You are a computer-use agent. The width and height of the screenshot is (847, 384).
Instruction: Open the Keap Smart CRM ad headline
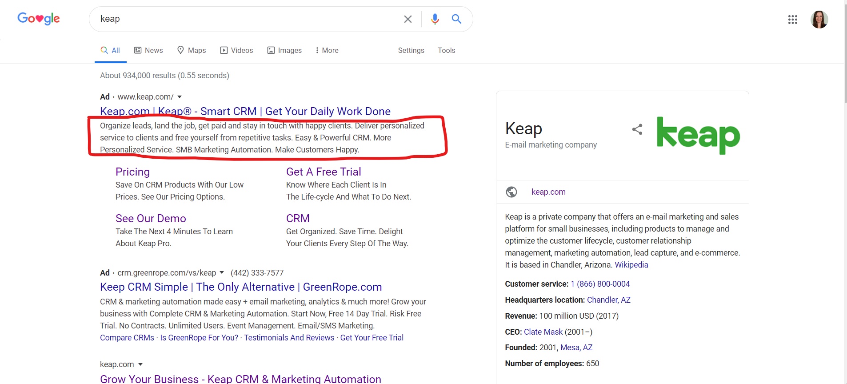(245, 111)
